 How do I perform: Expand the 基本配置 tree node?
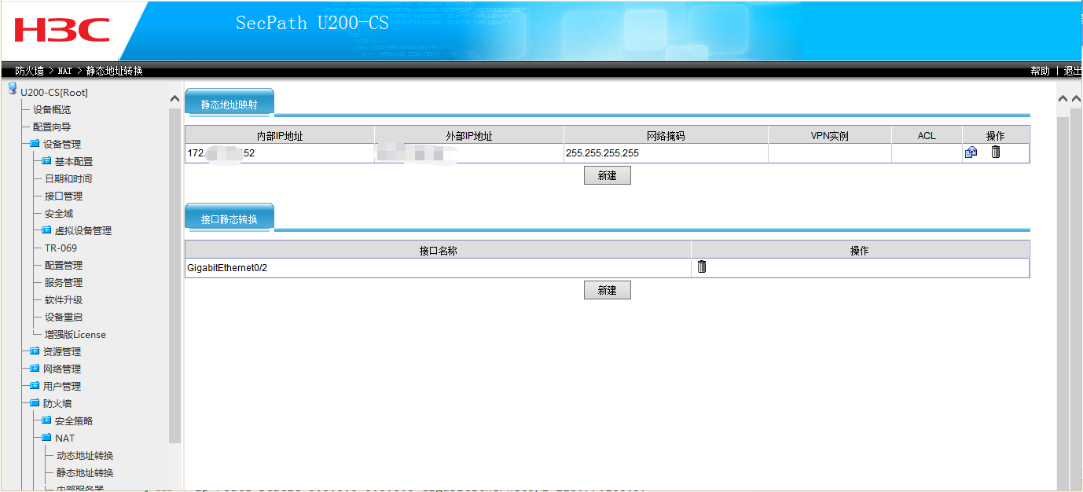point(46,161)
